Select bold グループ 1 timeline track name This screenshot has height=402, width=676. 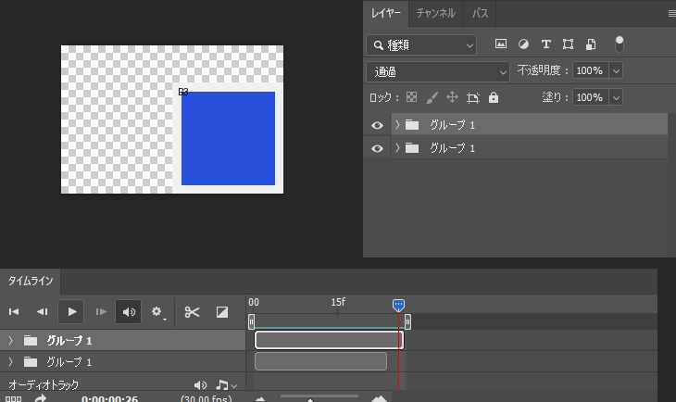click(69, 341)
